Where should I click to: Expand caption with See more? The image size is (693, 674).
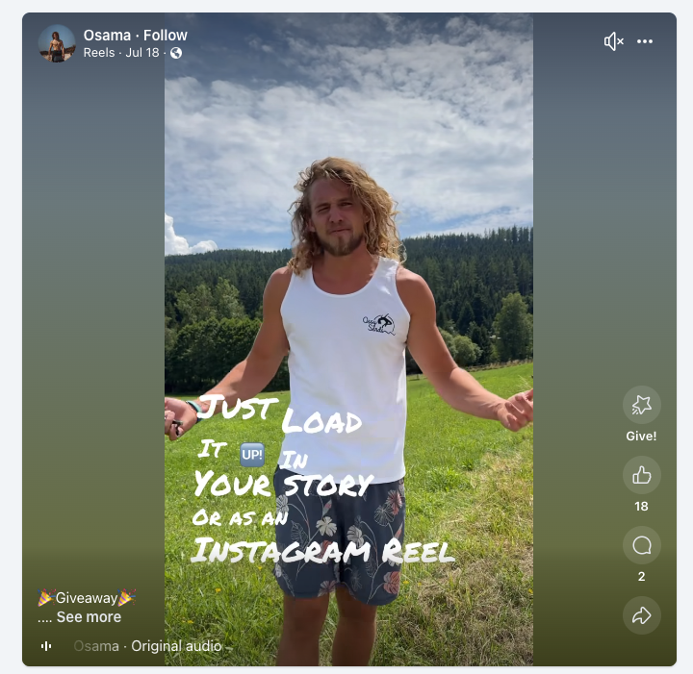tap(89, 616)
